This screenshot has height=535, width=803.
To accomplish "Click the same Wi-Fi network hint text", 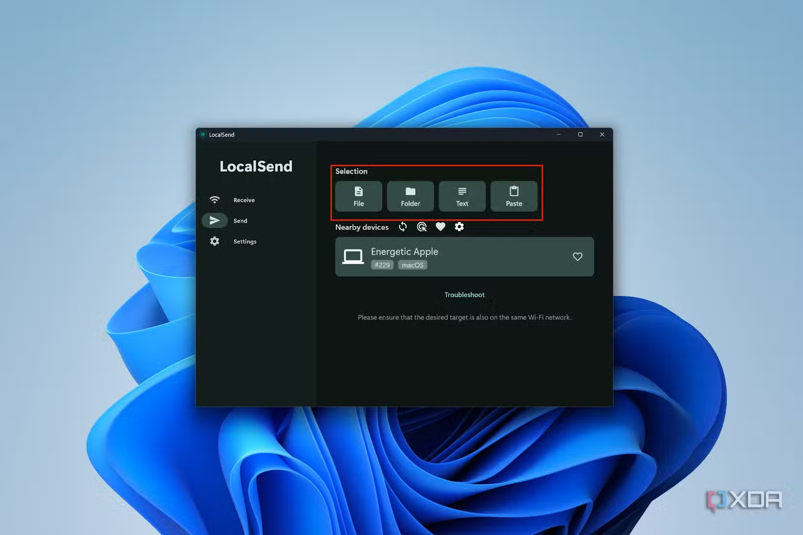I will pyautogui.click(x=464, y=317).
